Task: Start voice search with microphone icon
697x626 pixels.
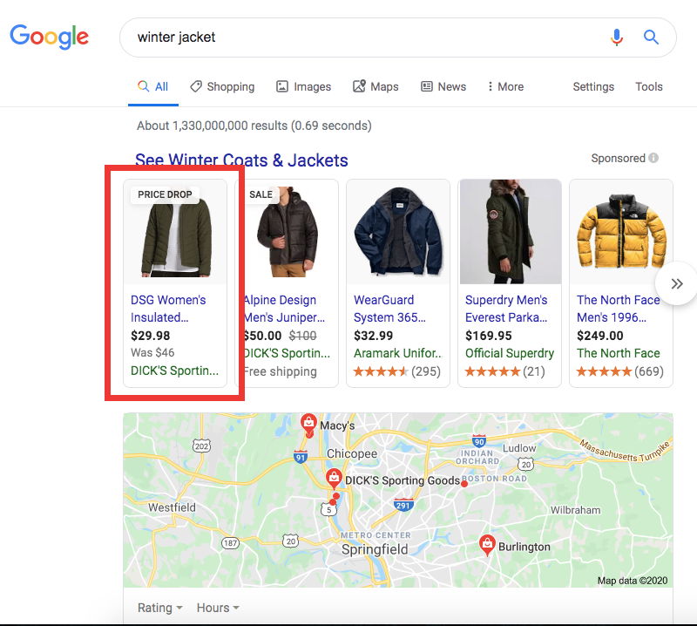Action: click(616, 37)
